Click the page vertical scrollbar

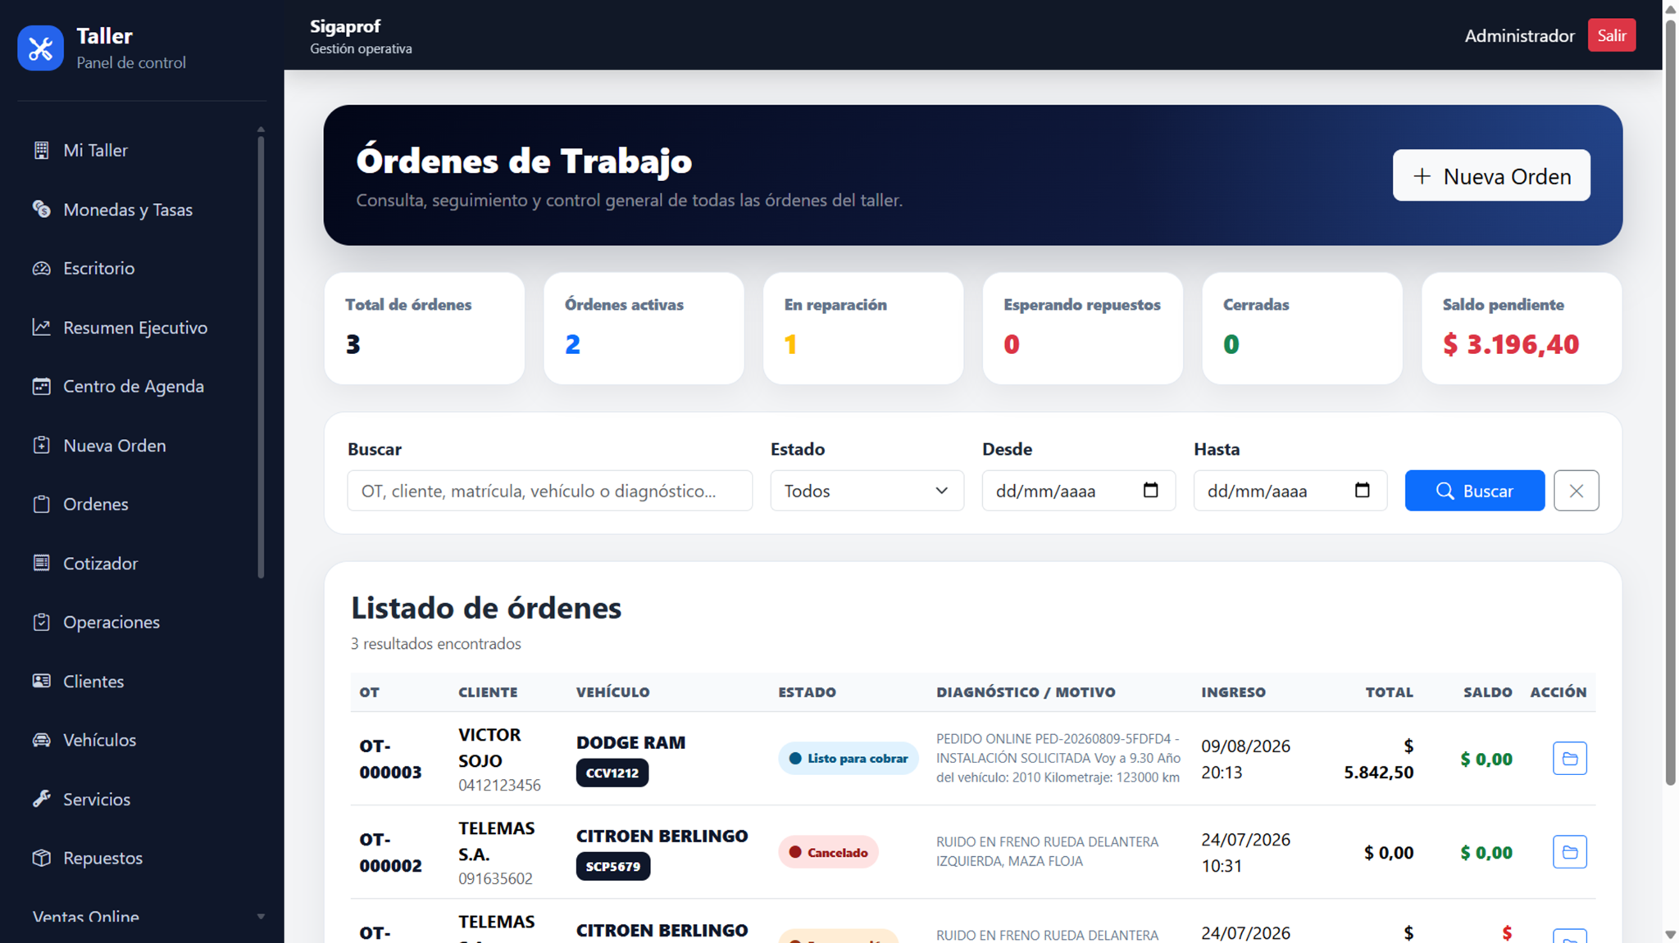point(1670,401)
